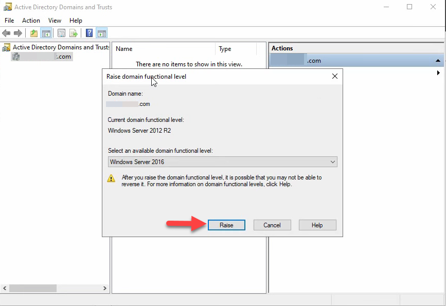The image size is (446, 306).
Task: Open the domain functional level dropdown
Action: click(222, 162)
